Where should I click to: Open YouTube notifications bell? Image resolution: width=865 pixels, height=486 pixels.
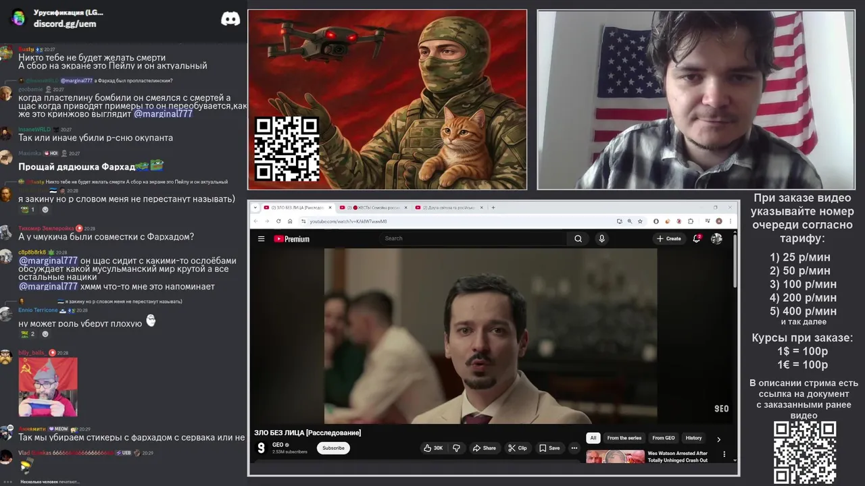697,238
